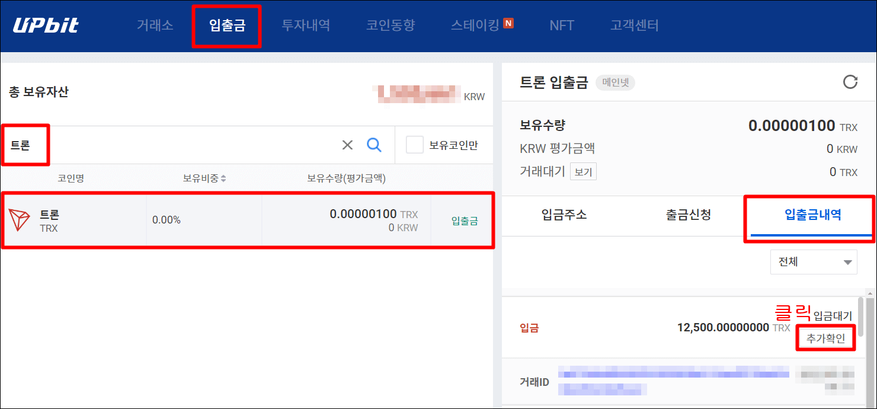
Task: Open the 거래소 menu item
Action: 154,25
